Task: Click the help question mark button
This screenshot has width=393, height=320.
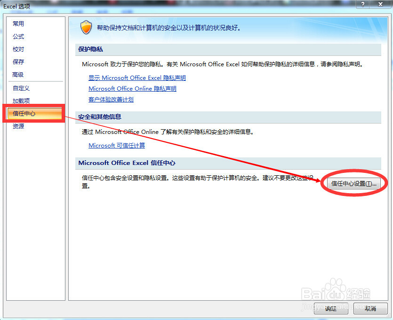Action: coord(363,4)
